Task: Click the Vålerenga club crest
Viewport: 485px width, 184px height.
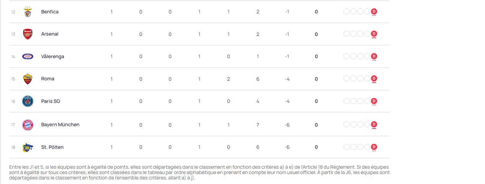Action: (28, 57)
